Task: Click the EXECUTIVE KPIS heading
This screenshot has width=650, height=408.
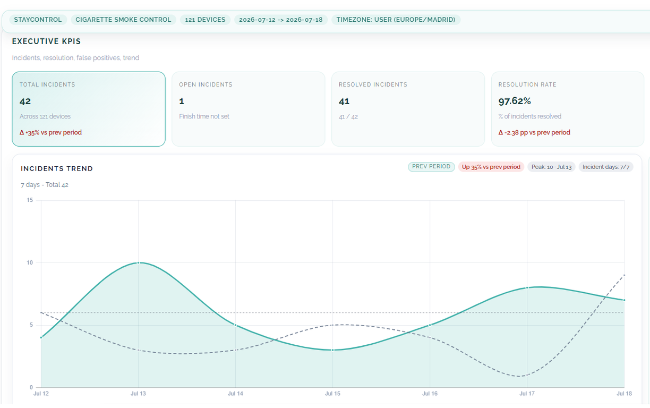Action: (x=46, y=41)
